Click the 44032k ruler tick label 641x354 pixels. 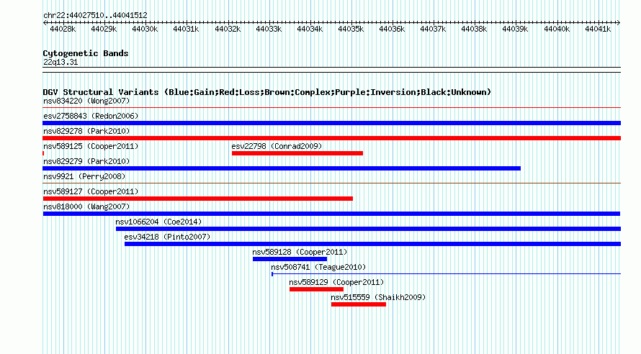(228, 29)
